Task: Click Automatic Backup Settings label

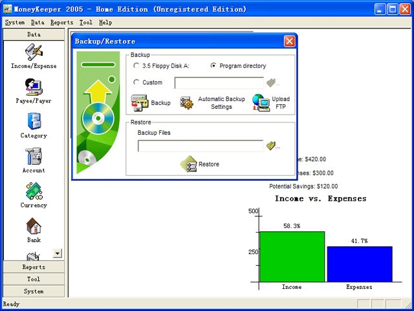Action: [221, 103]
